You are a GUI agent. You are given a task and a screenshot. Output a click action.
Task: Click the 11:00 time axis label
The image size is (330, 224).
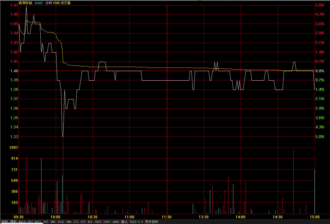point(129,217)
